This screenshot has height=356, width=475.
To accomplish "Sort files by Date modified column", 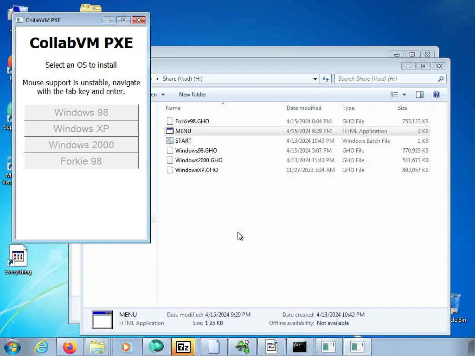I will coord(304,108).
